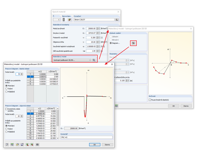Confirm diagram dialog with OK
The image size is (197, 158).
click(95, 145)
